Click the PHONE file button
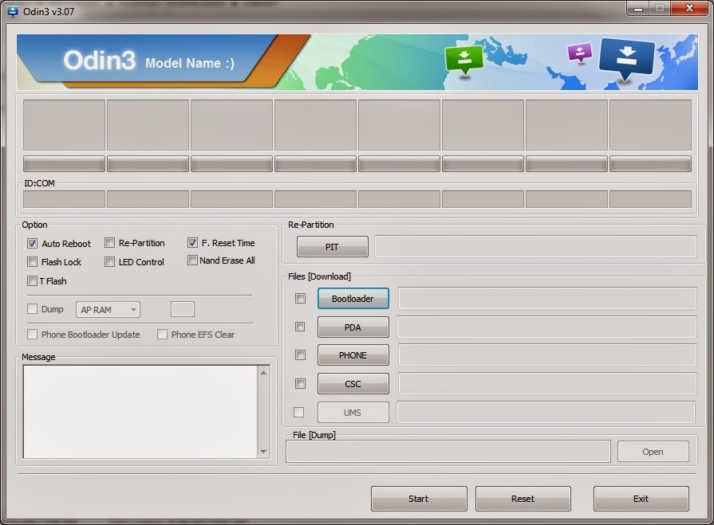Viewport: 714px width, 525px height. pyautogui.click(x=353, y=355)
